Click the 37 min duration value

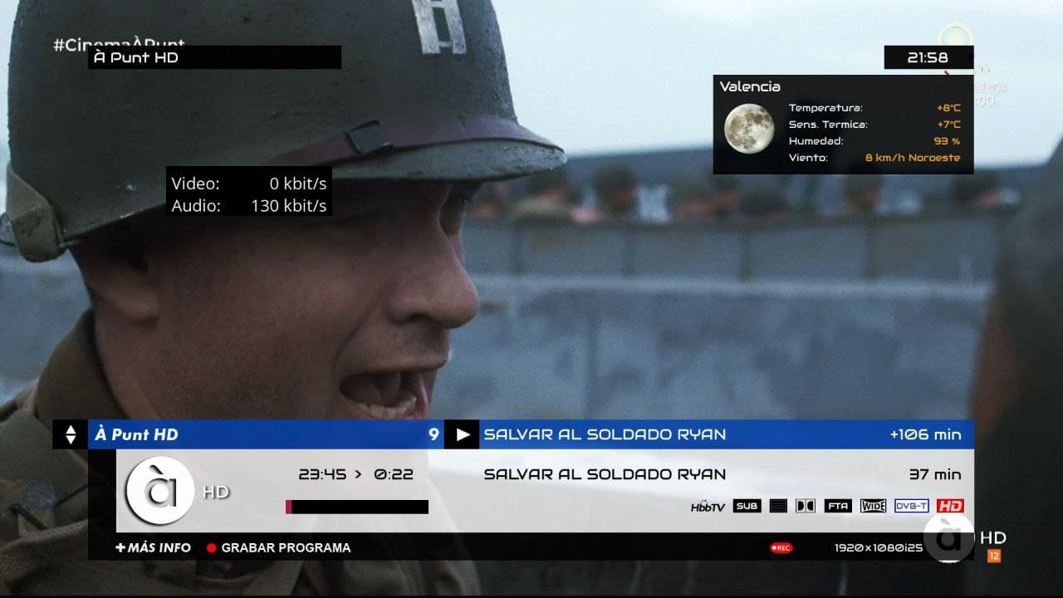click(935, 474)
